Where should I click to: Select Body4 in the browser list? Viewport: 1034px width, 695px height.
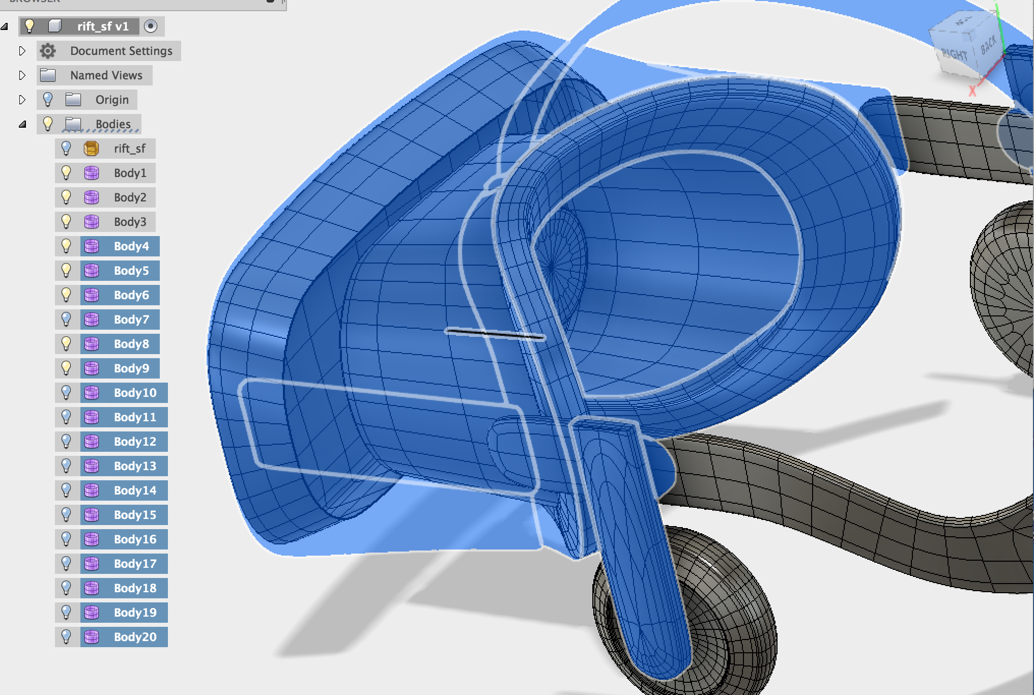[x=130, y=246]
